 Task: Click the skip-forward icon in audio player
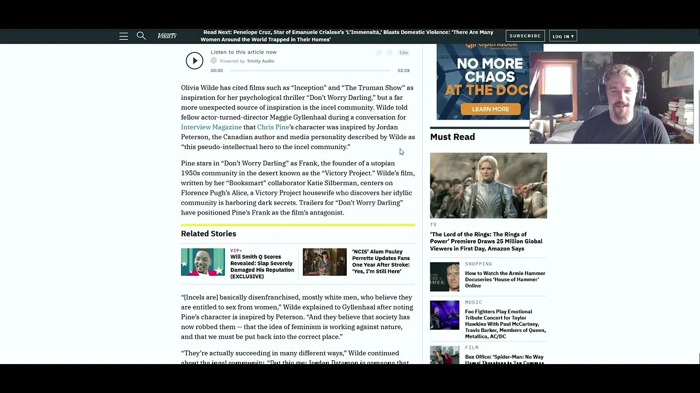(x=389, y=52)
